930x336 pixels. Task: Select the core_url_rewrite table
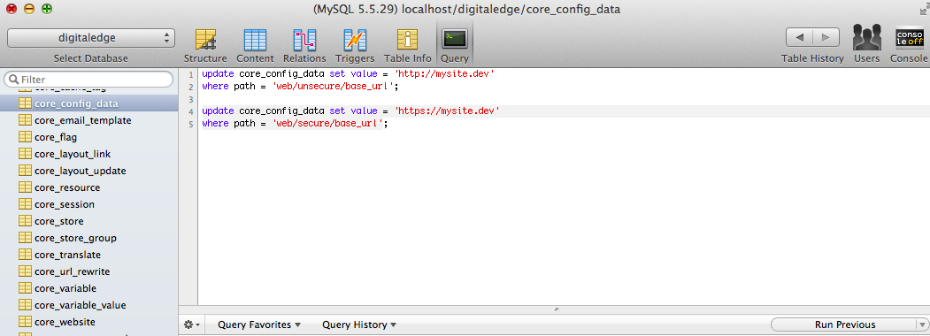click(x=89, y=271)
